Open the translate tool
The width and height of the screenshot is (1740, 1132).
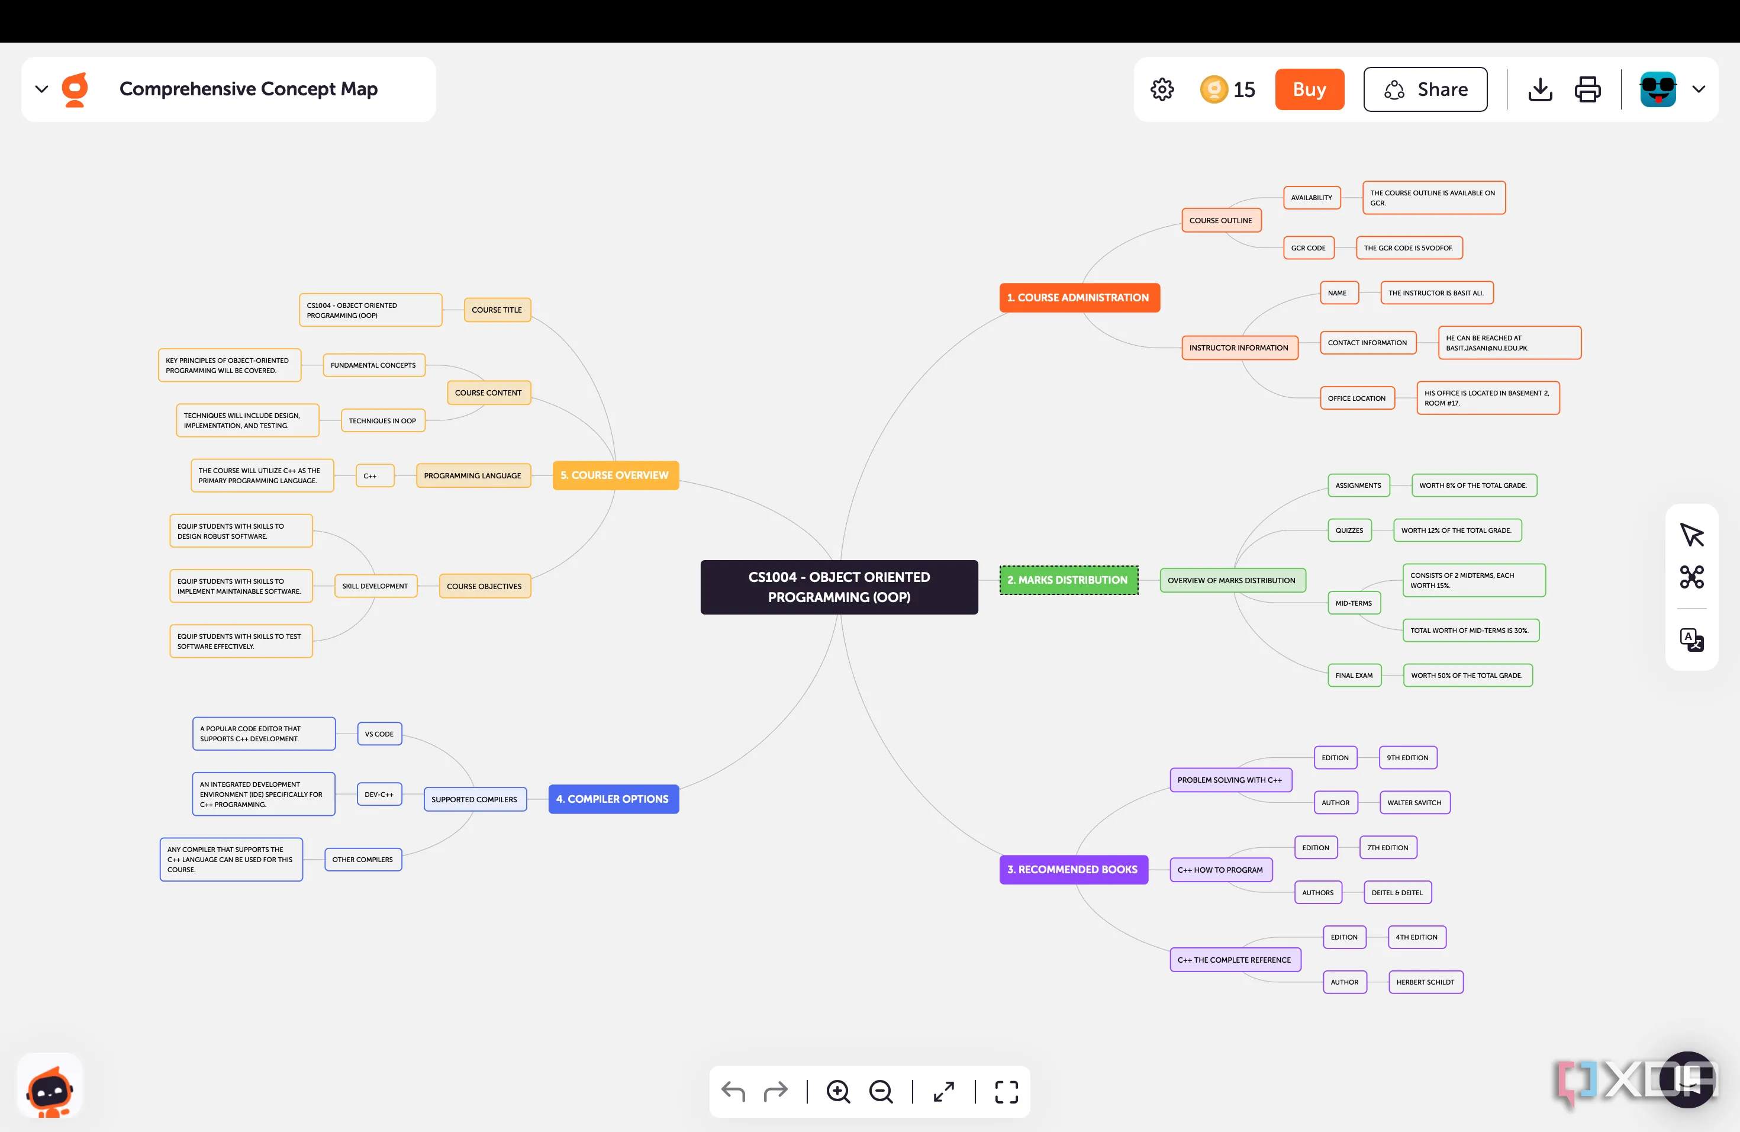[1691, 640]
